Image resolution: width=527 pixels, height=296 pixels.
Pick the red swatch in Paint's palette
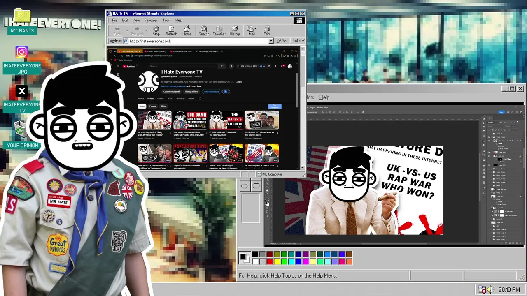pyautogui.click(x=269, y=261)
